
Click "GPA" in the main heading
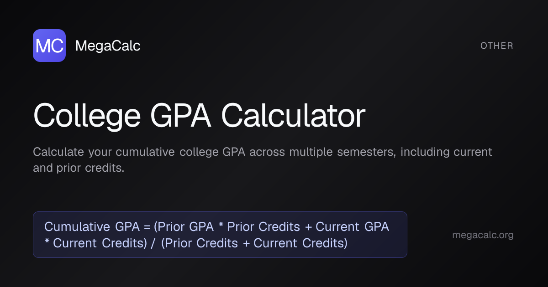pyautogui.click(x=180, y=116)
